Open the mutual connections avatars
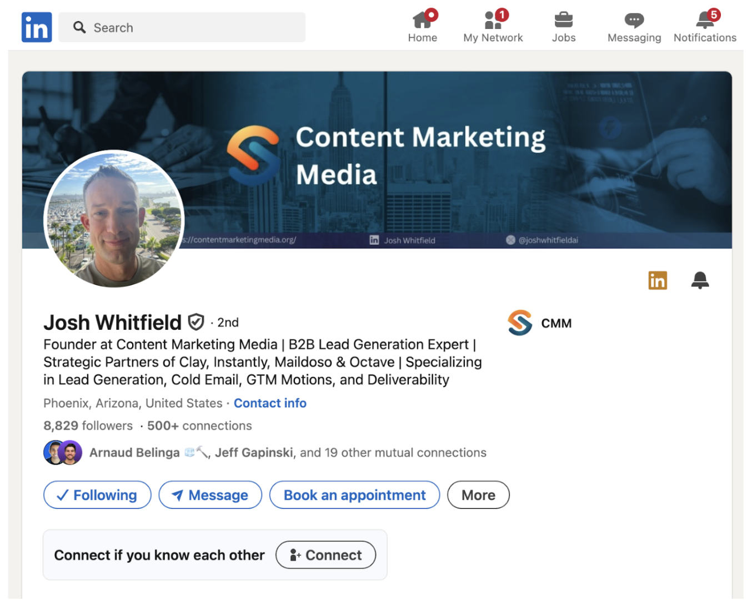Image resolution: width=752 pixels, height=605 pixels. (x=63, y=452)
